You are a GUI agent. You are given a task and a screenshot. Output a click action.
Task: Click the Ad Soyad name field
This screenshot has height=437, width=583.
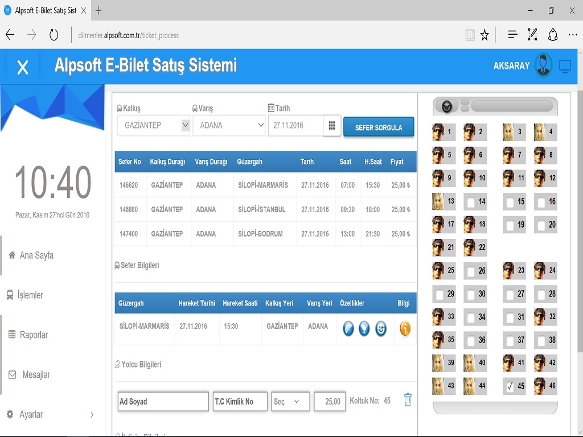[163, 401]
